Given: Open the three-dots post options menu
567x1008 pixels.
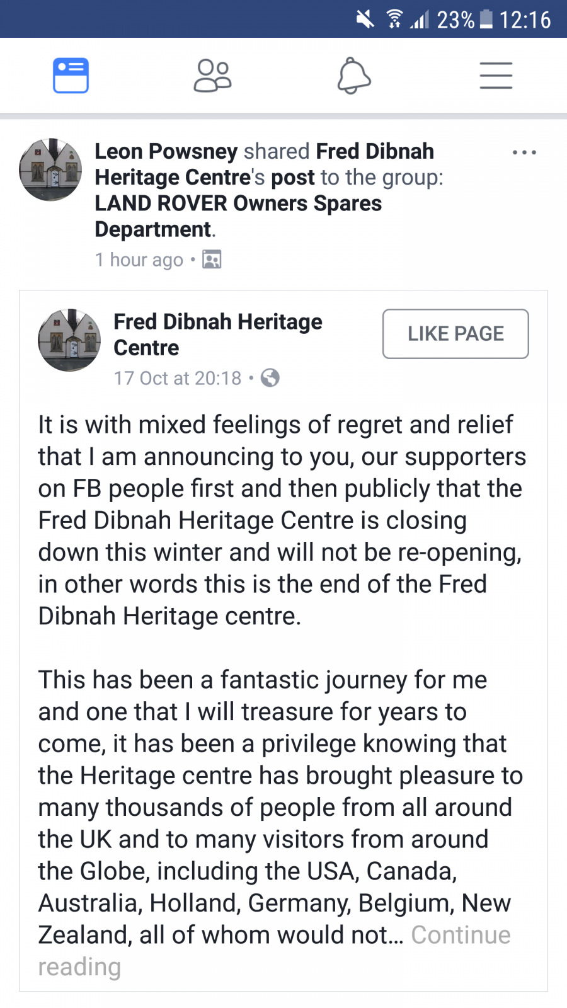Looking at the screenshot, I should tap(524, 152).
